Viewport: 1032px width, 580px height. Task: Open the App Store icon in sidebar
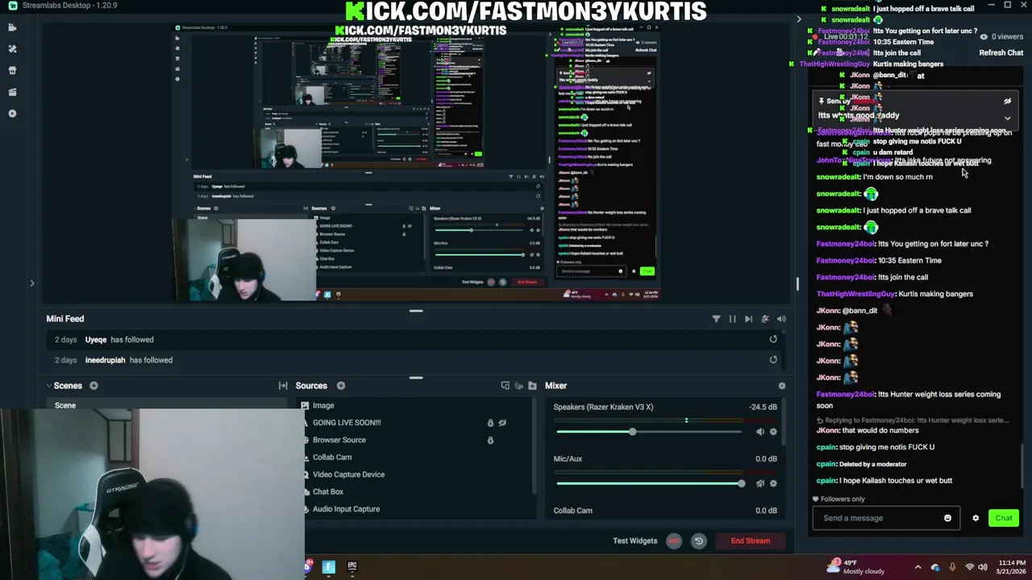click(x=12, y=71)
